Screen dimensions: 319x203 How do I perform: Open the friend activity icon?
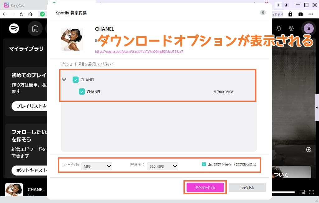point(291,28)
